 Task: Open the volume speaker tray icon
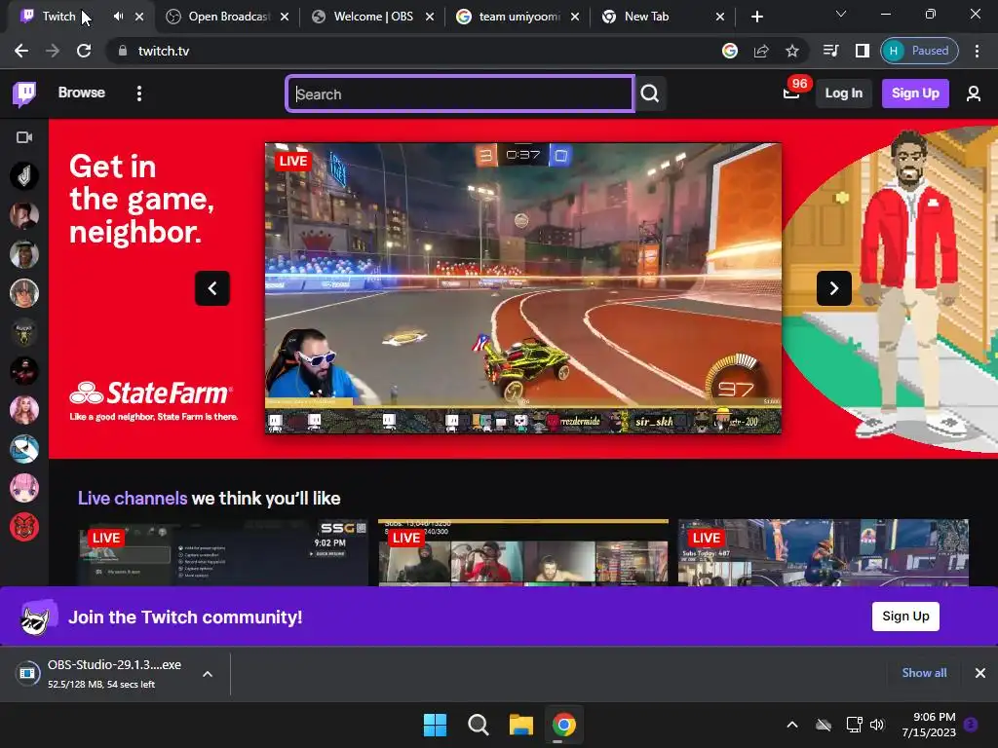(x=877, y=725)
